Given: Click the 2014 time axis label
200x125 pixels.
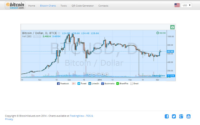Looking at the screenshot, I should 100,80.
